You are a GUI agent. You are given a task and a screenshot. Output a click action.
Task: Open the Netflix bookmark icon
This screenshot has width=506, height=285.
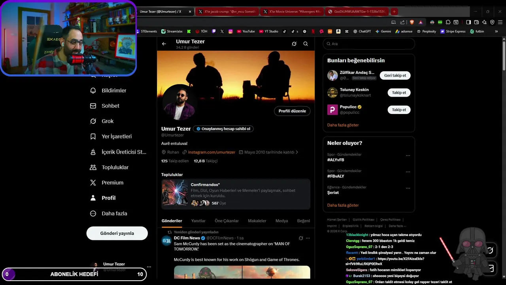tap(313, 31)
